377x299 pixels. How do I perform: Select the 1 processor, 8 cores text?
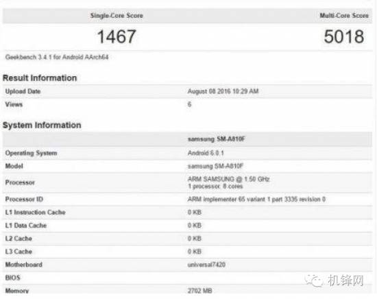[x=215, y=187]
